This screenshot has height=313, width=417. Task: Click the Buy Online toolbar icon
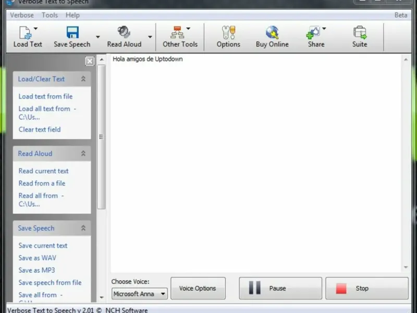click(x=272, y=33)
